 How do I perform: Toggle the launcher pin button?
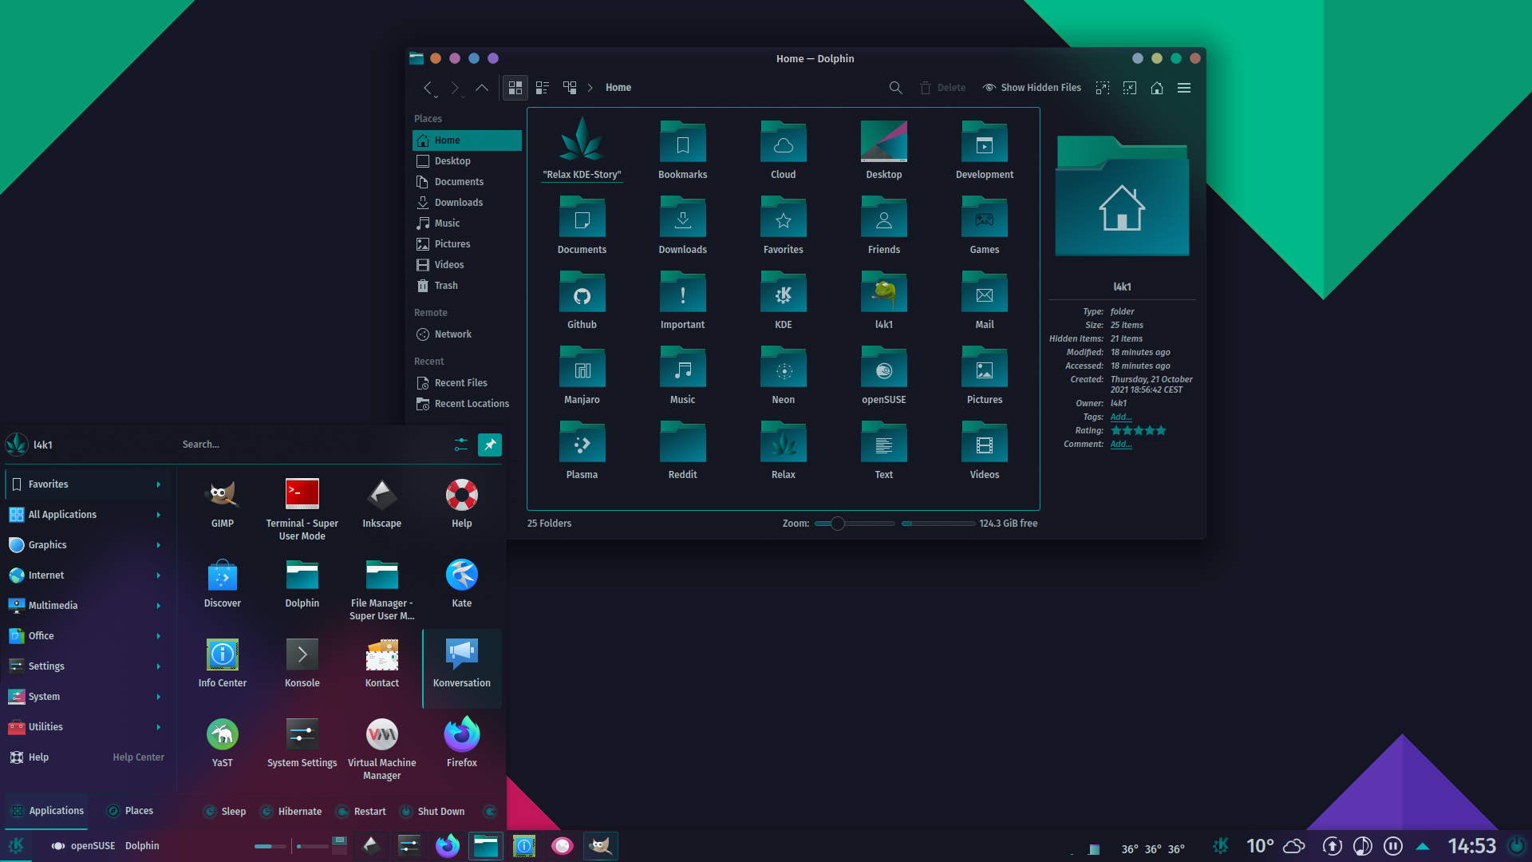490,445
